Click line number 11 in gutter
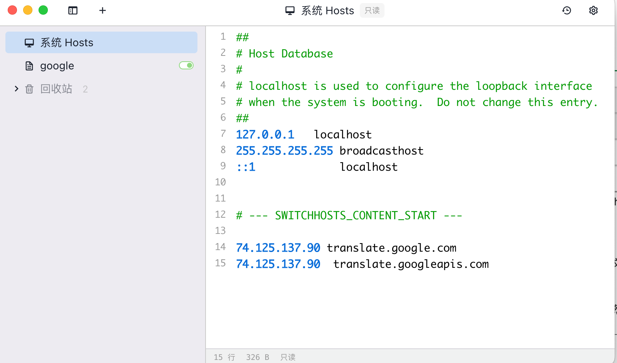 click(220, 198)
